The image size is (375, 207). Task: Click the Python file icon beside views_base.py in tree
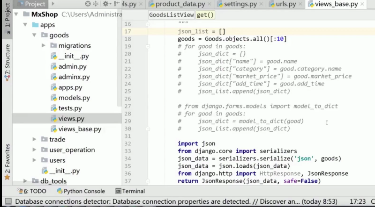click(54, 129)
